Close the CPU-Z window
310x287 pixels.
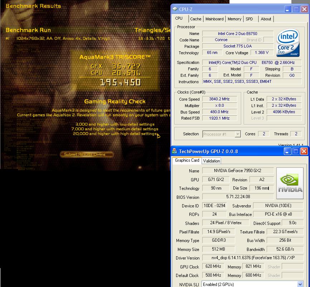point(304,9)
